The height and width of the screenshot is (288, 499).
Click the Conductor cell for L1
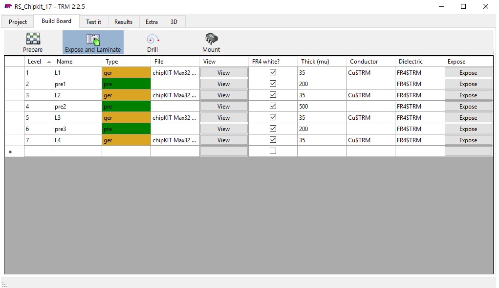tap(370, 73)
